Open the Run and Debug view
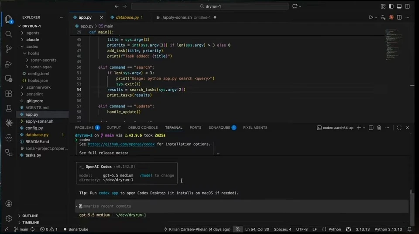Viewport: 419px width, 234px height. (x=9, y=64)
